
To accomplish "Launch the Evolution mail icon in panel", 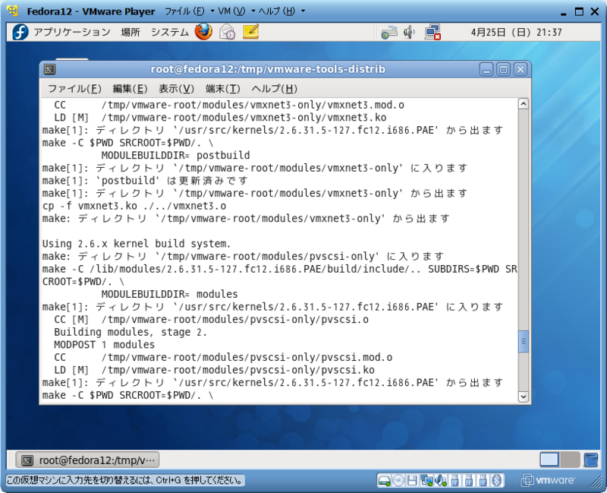I will (x=227, y=32).
